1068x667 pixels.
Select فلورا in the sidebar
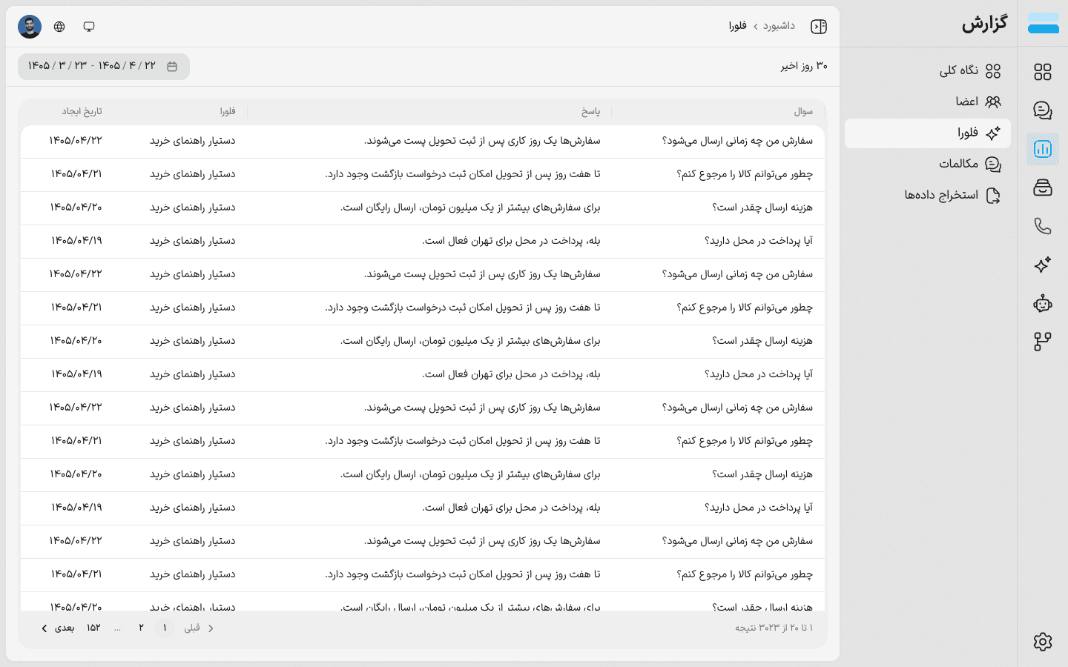(928, 133)
